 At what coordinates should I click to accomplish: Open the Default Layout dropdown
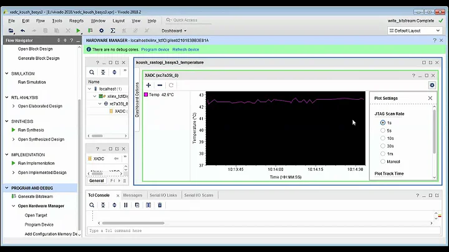point(415,31)
